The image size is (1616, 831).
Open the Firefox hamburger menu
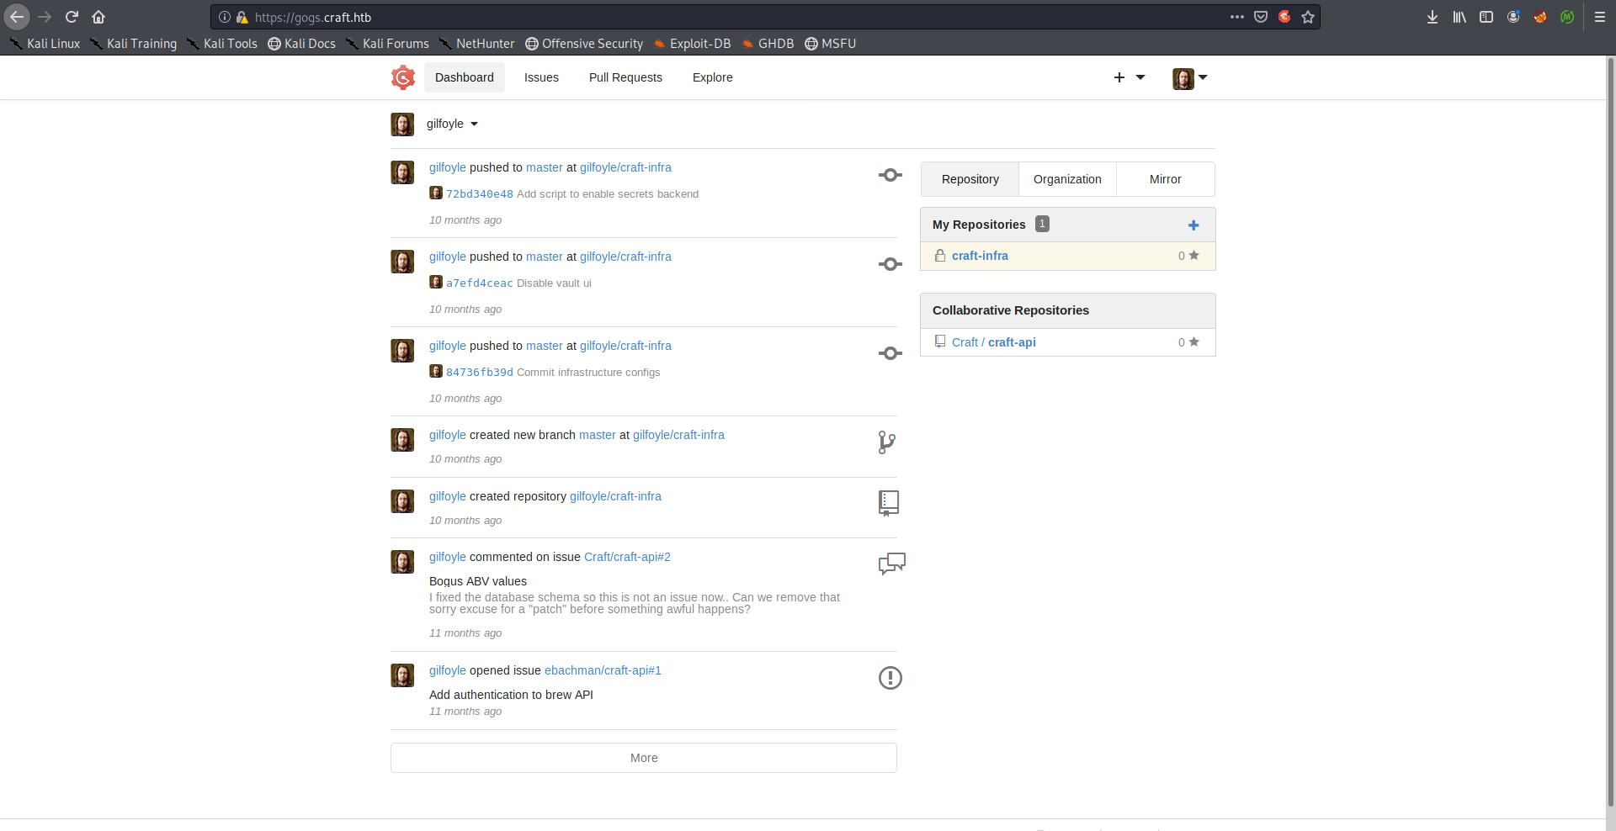coord(1599,17)
